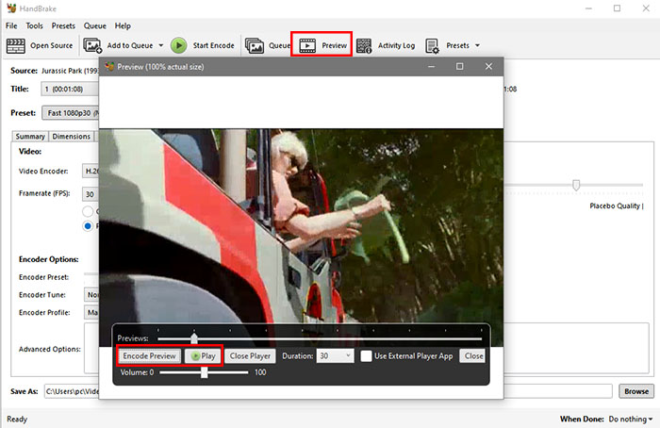This screenshot has width=660, height=428.
Task: Click the green Start Encode play icon
Action: [x=178, y=45]
